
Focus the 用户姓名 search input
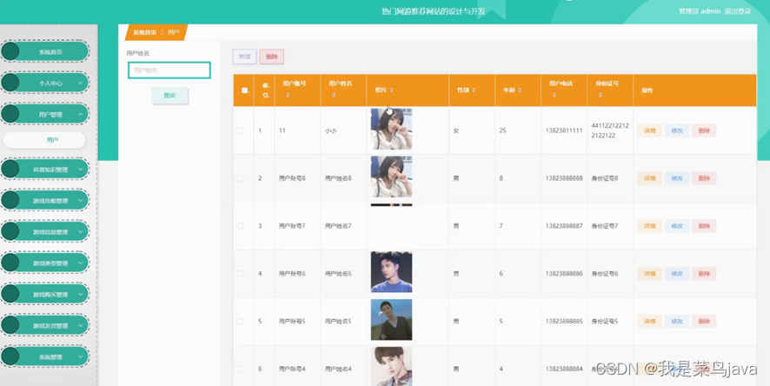(x=169, y=70)
